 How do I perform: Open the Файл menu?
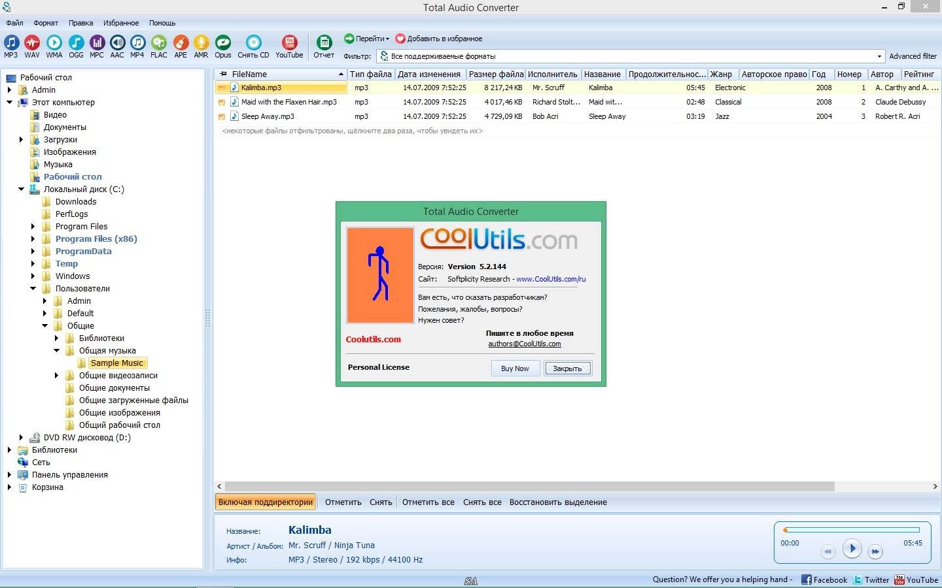click(x=14, y=23)
